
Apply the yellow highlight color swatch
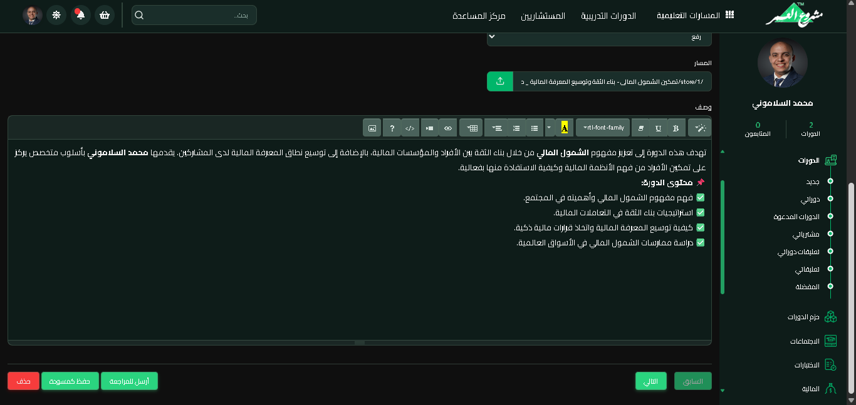point(564,128)
